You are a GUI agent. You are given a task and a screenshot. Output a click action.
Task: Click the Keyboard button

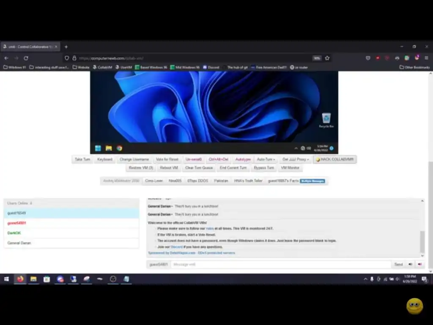point(105,160)
